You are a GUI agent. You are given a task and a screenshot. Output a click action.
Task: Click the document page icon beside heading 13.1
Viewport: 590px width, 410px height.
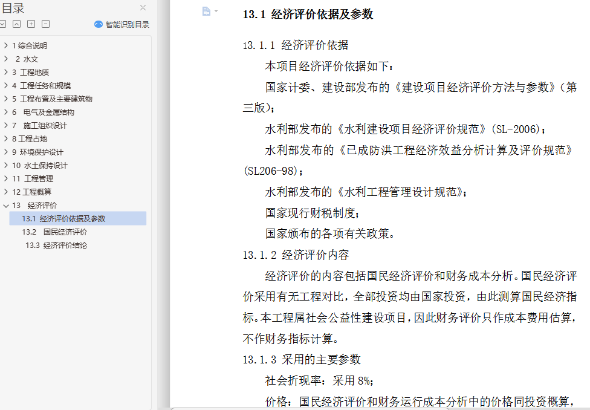[x=206, y=11]
